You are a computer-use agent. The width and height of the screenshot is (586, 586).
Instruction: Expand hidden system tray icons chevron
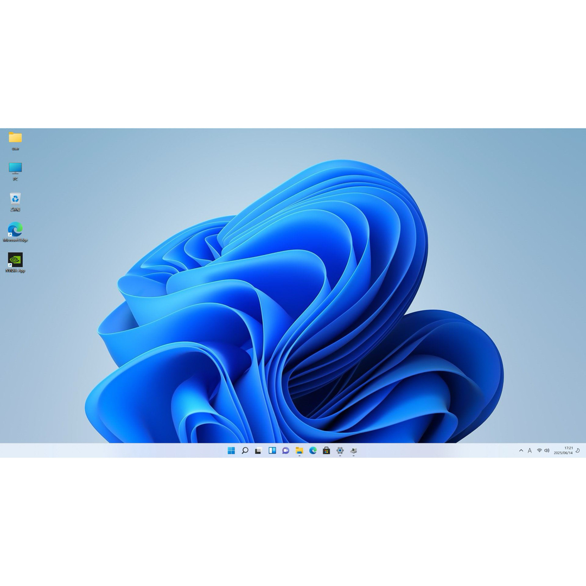[x=521, y=451]
